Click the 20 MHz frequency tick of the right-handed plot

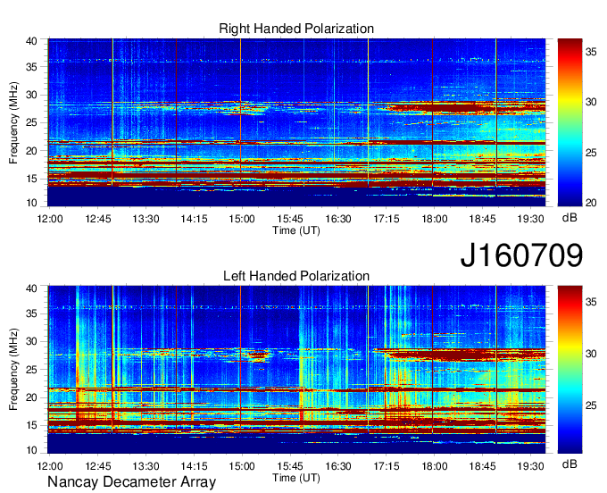pos(31,151)
